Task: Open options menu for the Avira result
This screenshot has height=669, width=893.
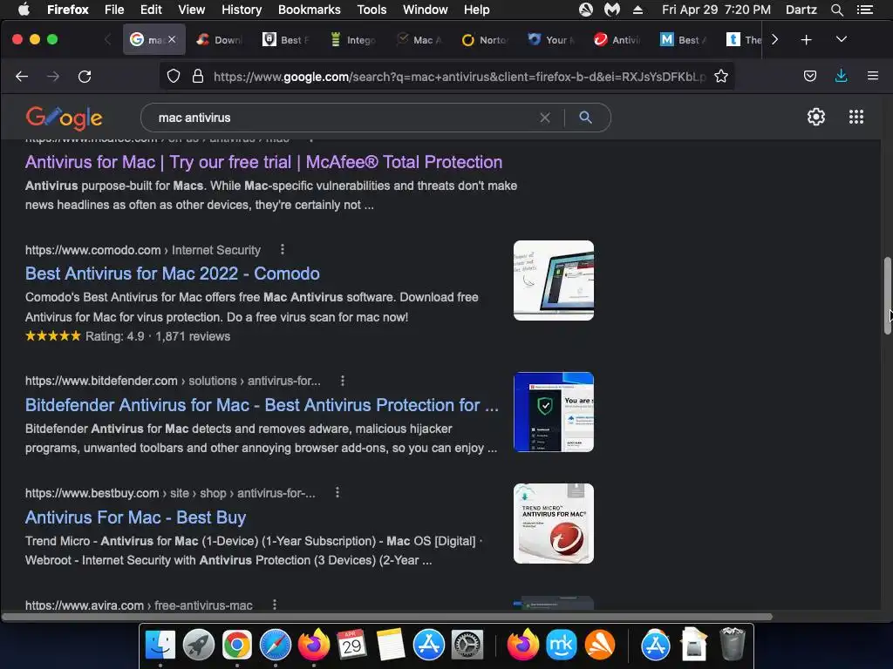Action: coord(275,605)
